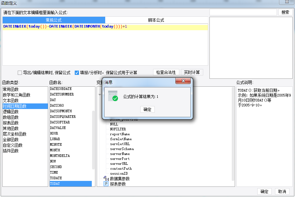Close the 函数定义 window
The height and width of the screenshot is (197, 295).
pyautogui.click(x=287, y=2)
